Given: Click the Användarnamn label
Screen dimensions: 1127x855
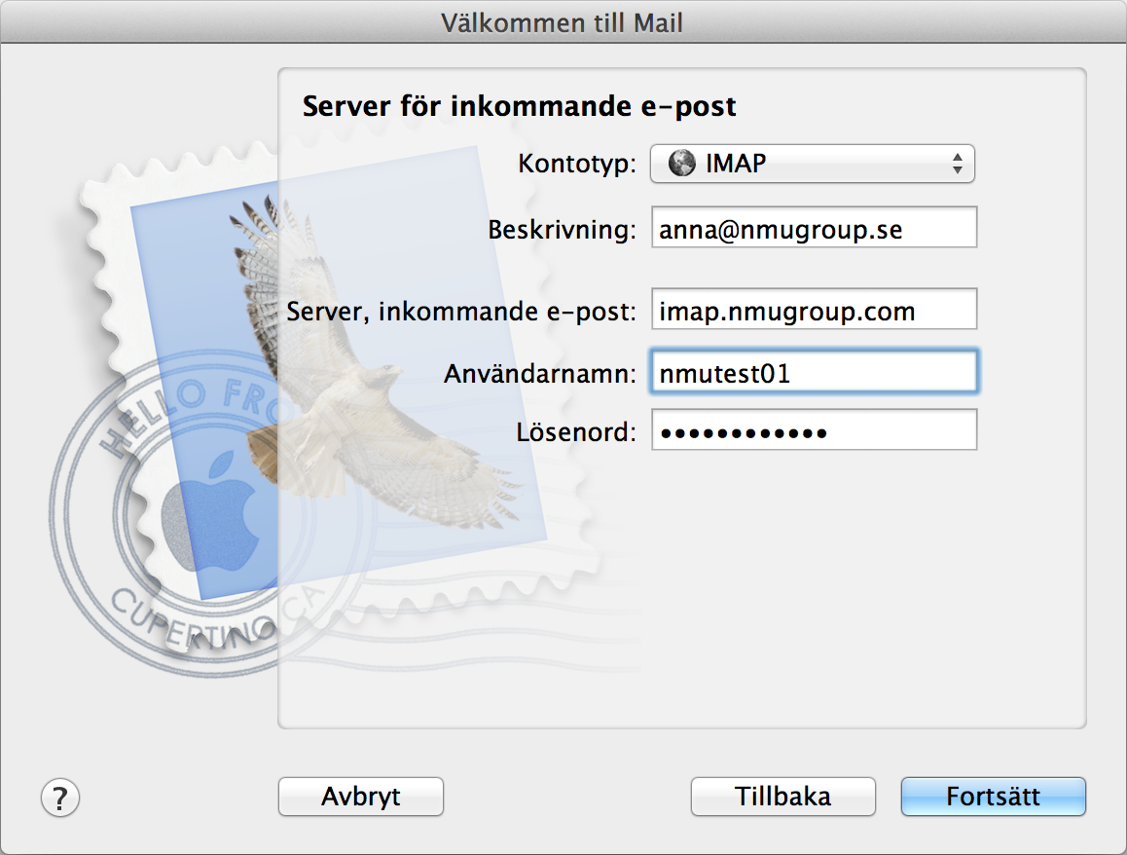Looking at the screenshot, I should pyautogui.click(x=540, y=373).
